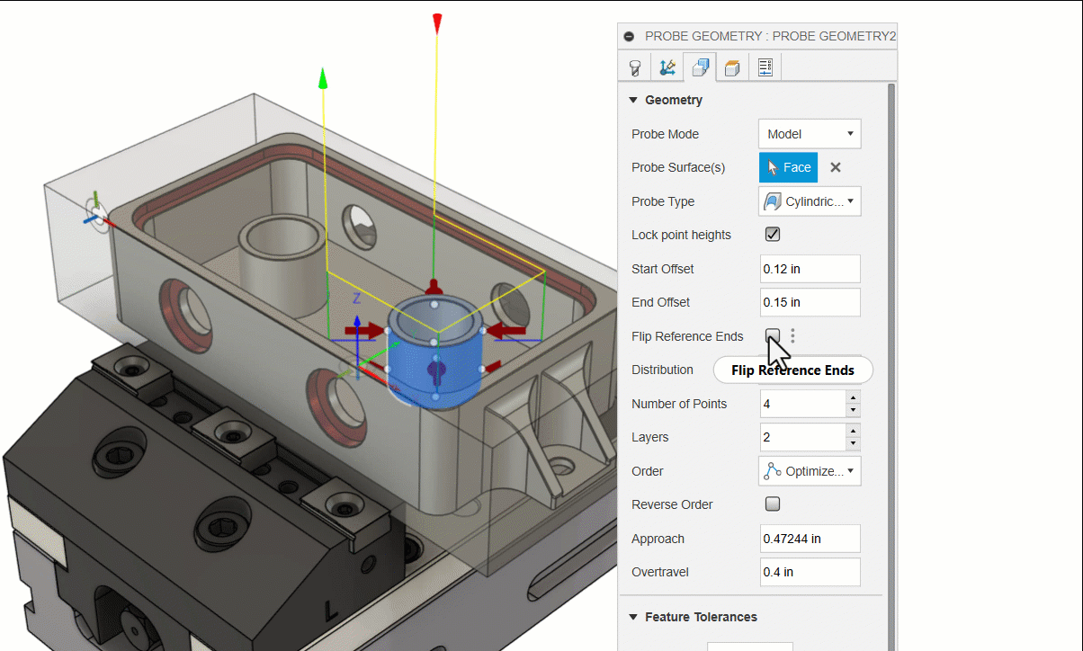The height and width of the screenshot is (651, 1083).
Task: Enable Flip Reference Ends checkbox
Action: click(x=772, y=335)
